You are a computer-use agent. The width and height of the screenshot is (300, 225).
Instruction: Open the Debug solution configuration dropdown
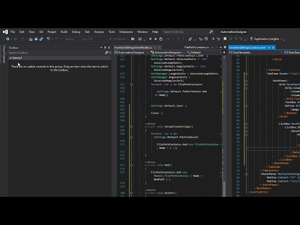coord(72,39)
